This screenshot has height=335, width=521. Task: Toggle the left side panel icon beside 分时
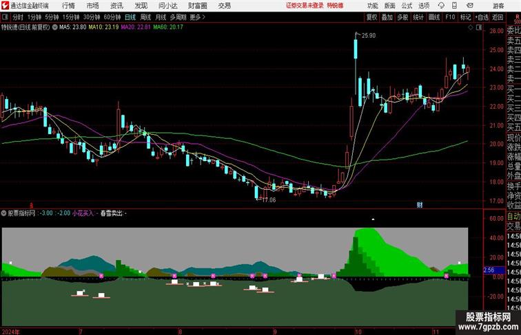pos(5,17)
